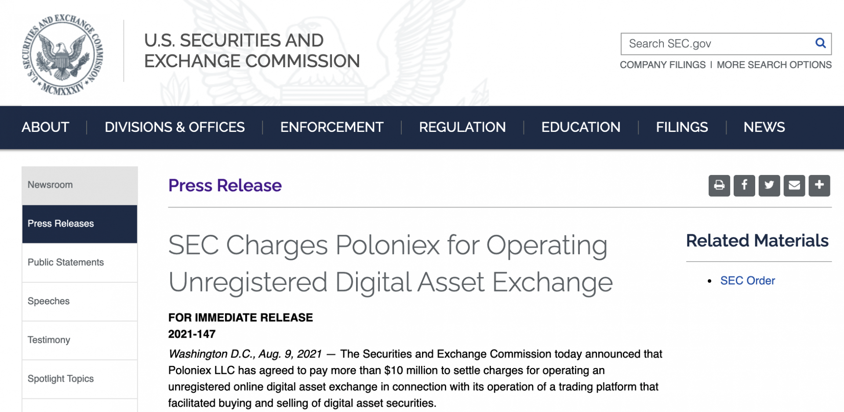Open the ABOUT navigation menu
The height and width of the screenshot is (412, 844).
45,127
